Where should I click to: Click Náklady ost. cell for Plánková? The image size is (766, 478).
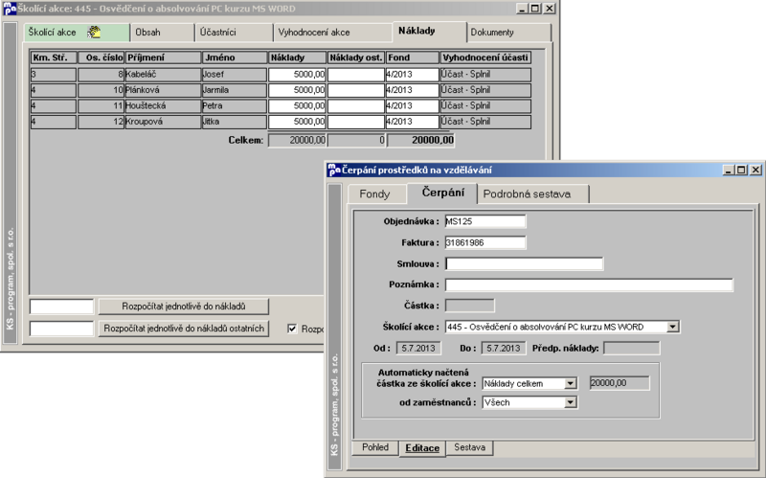coord(356,90)
